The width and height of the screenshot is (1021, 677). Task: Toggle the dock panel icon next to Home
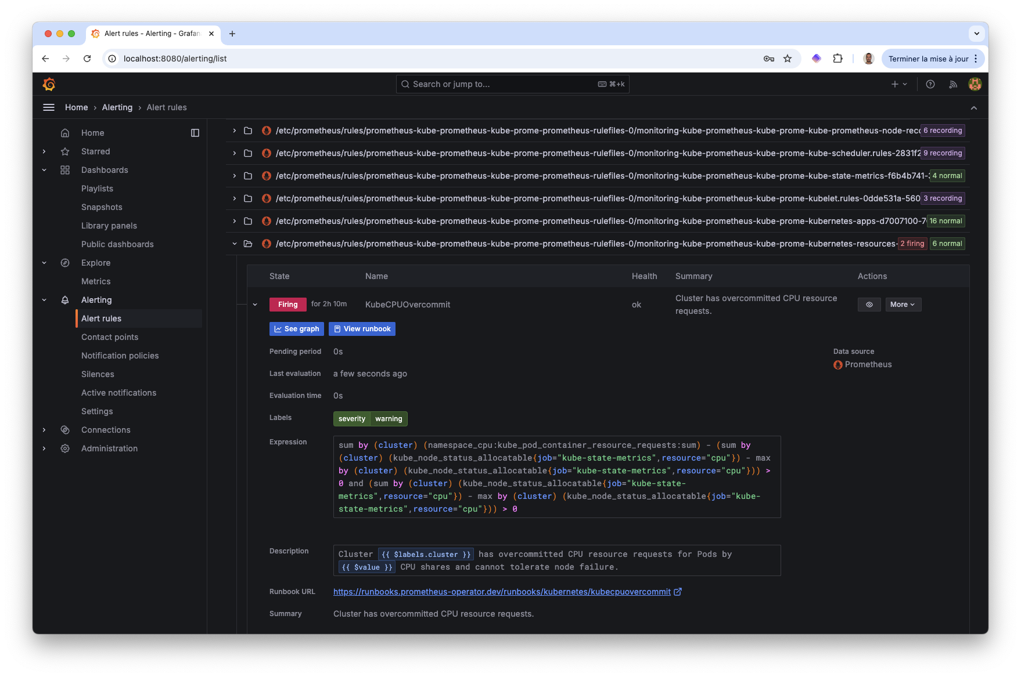(x=195, y=133)
